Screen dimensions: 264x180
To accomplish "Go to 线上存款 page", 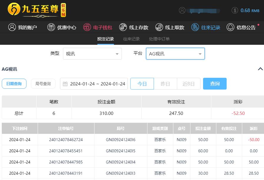I will 134,27.
